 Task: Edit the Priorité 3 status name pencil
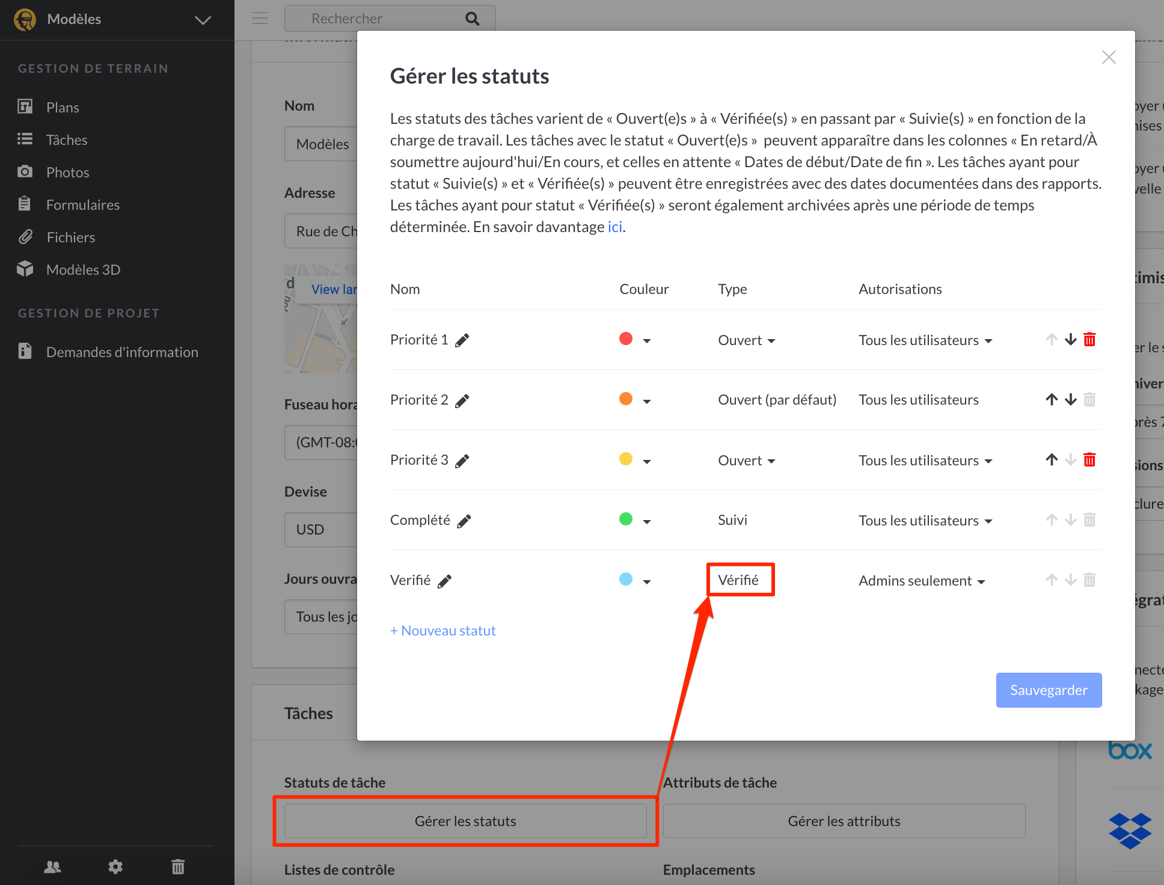coord(462,461)
